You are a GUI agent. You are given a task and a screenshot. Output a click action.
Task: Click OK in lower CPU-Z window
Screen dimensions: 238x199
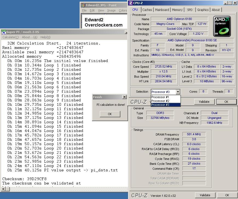point(227,195)
